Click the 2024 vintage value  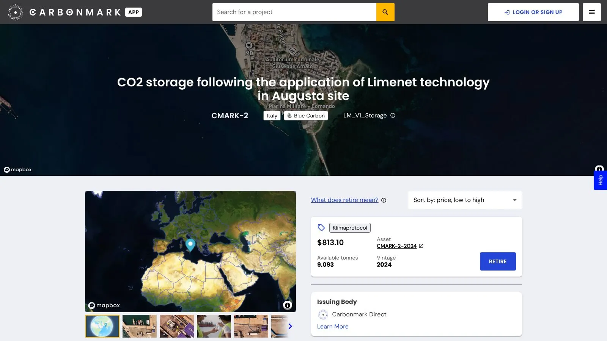(384, 265)
